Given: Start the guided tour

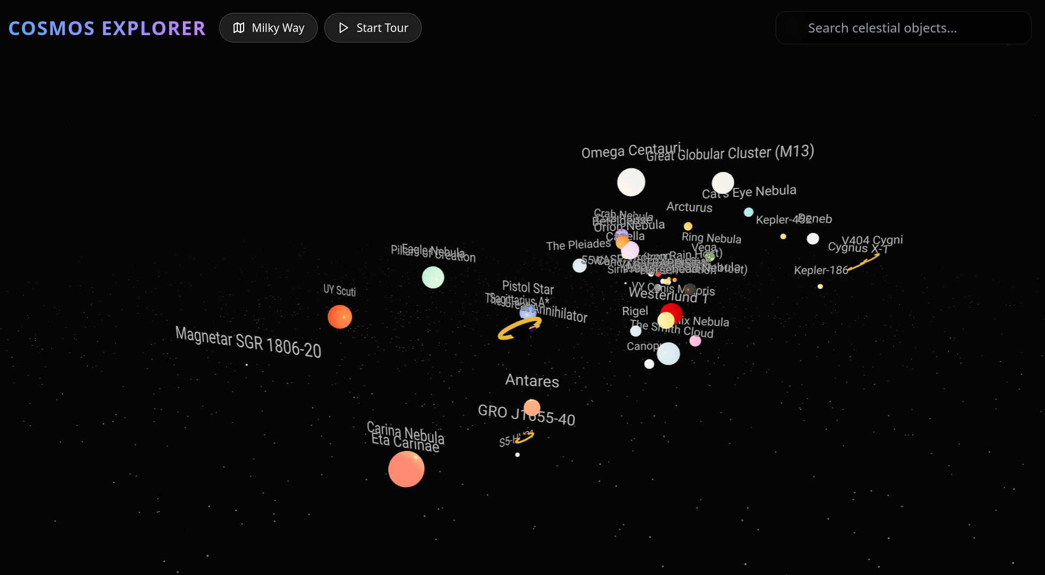Looking at the screenshot, I should tap(373, 28).
